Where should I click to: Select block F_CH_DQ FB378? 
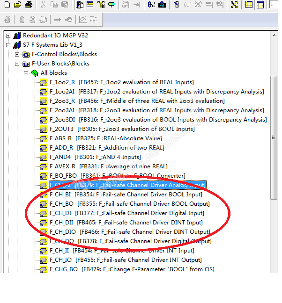131,241
